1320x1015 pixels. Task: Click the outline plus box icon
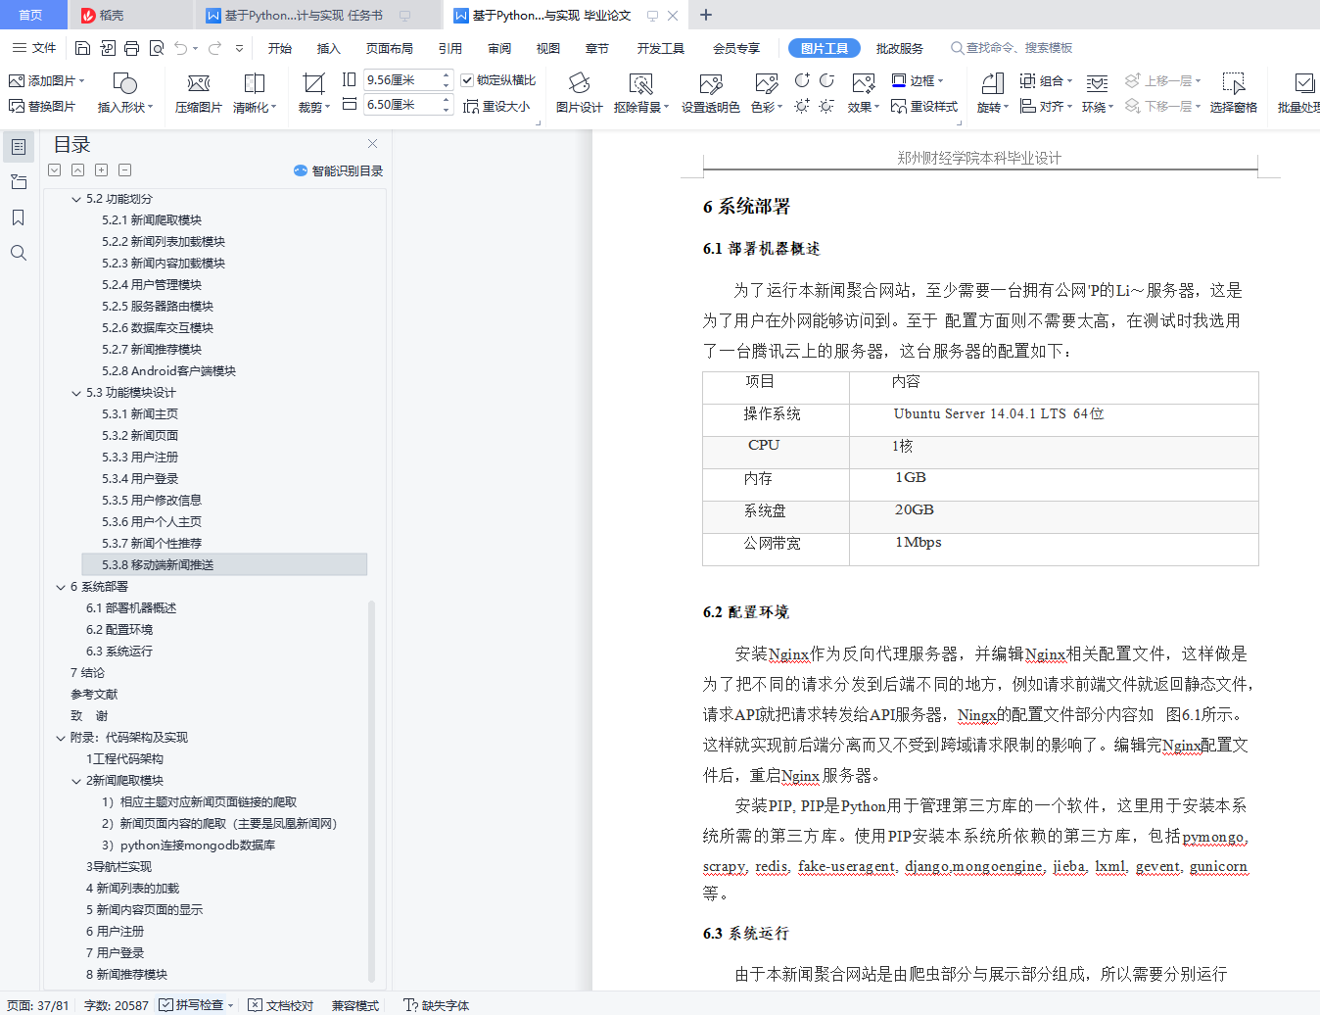pyautogui.click(x=101, y=170)
